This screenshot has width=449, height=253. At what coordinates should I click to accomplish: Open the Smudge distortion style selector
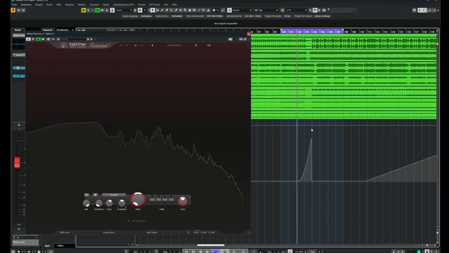pos(114,195)
